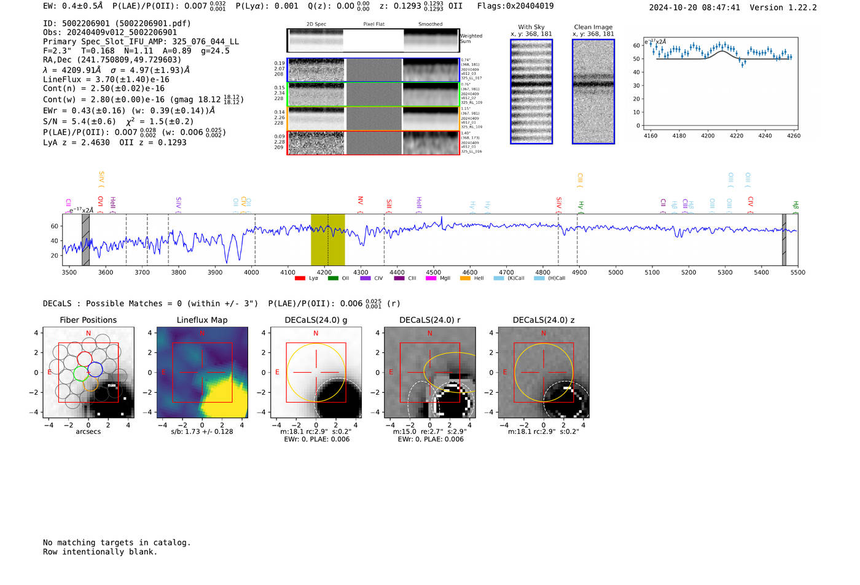Open the Fiber Positions panel
Viewport: 860px width, 585px height.
pyautogui.click(x=88, y=373)
